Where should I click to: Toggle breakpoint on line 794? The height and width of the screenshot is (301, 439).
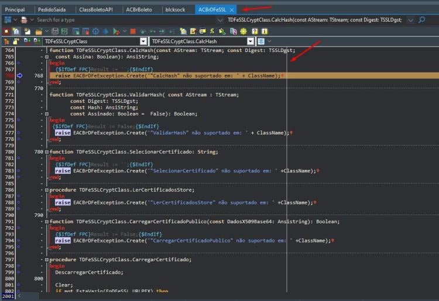[18, 240]
